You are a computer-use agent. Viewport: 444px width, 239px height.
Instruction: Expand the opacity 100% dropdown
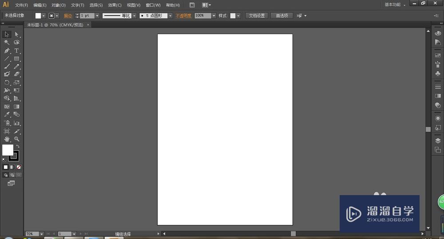214,16
